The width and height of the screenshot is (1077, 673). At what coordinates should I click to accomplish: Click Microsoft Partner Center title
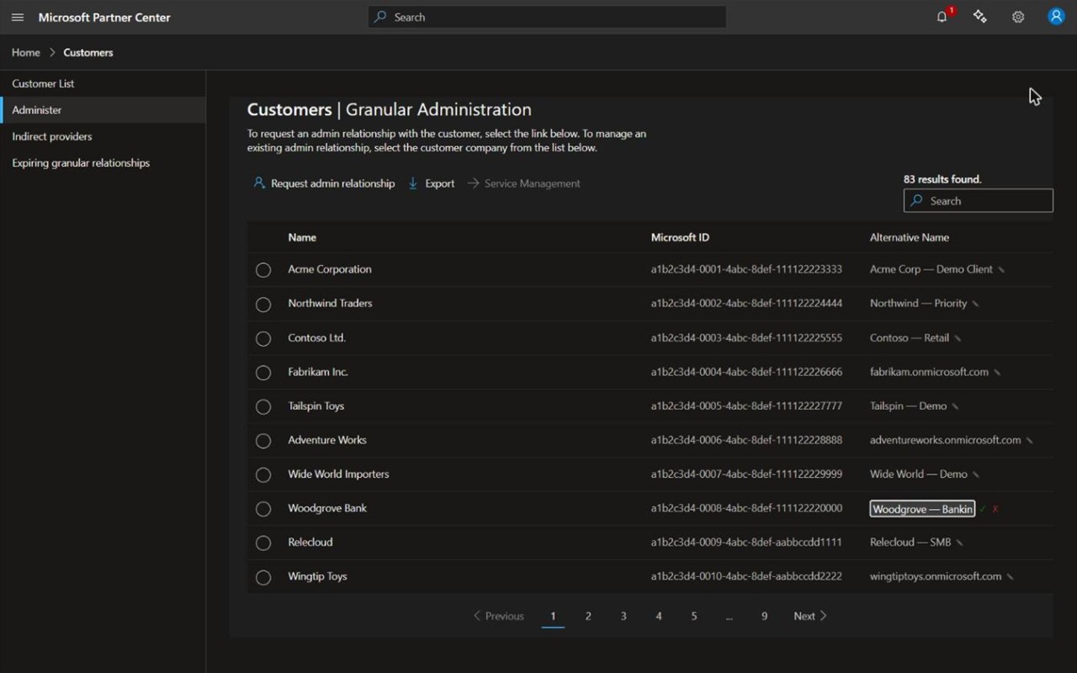pyautogui.click(x=104, y=17)
